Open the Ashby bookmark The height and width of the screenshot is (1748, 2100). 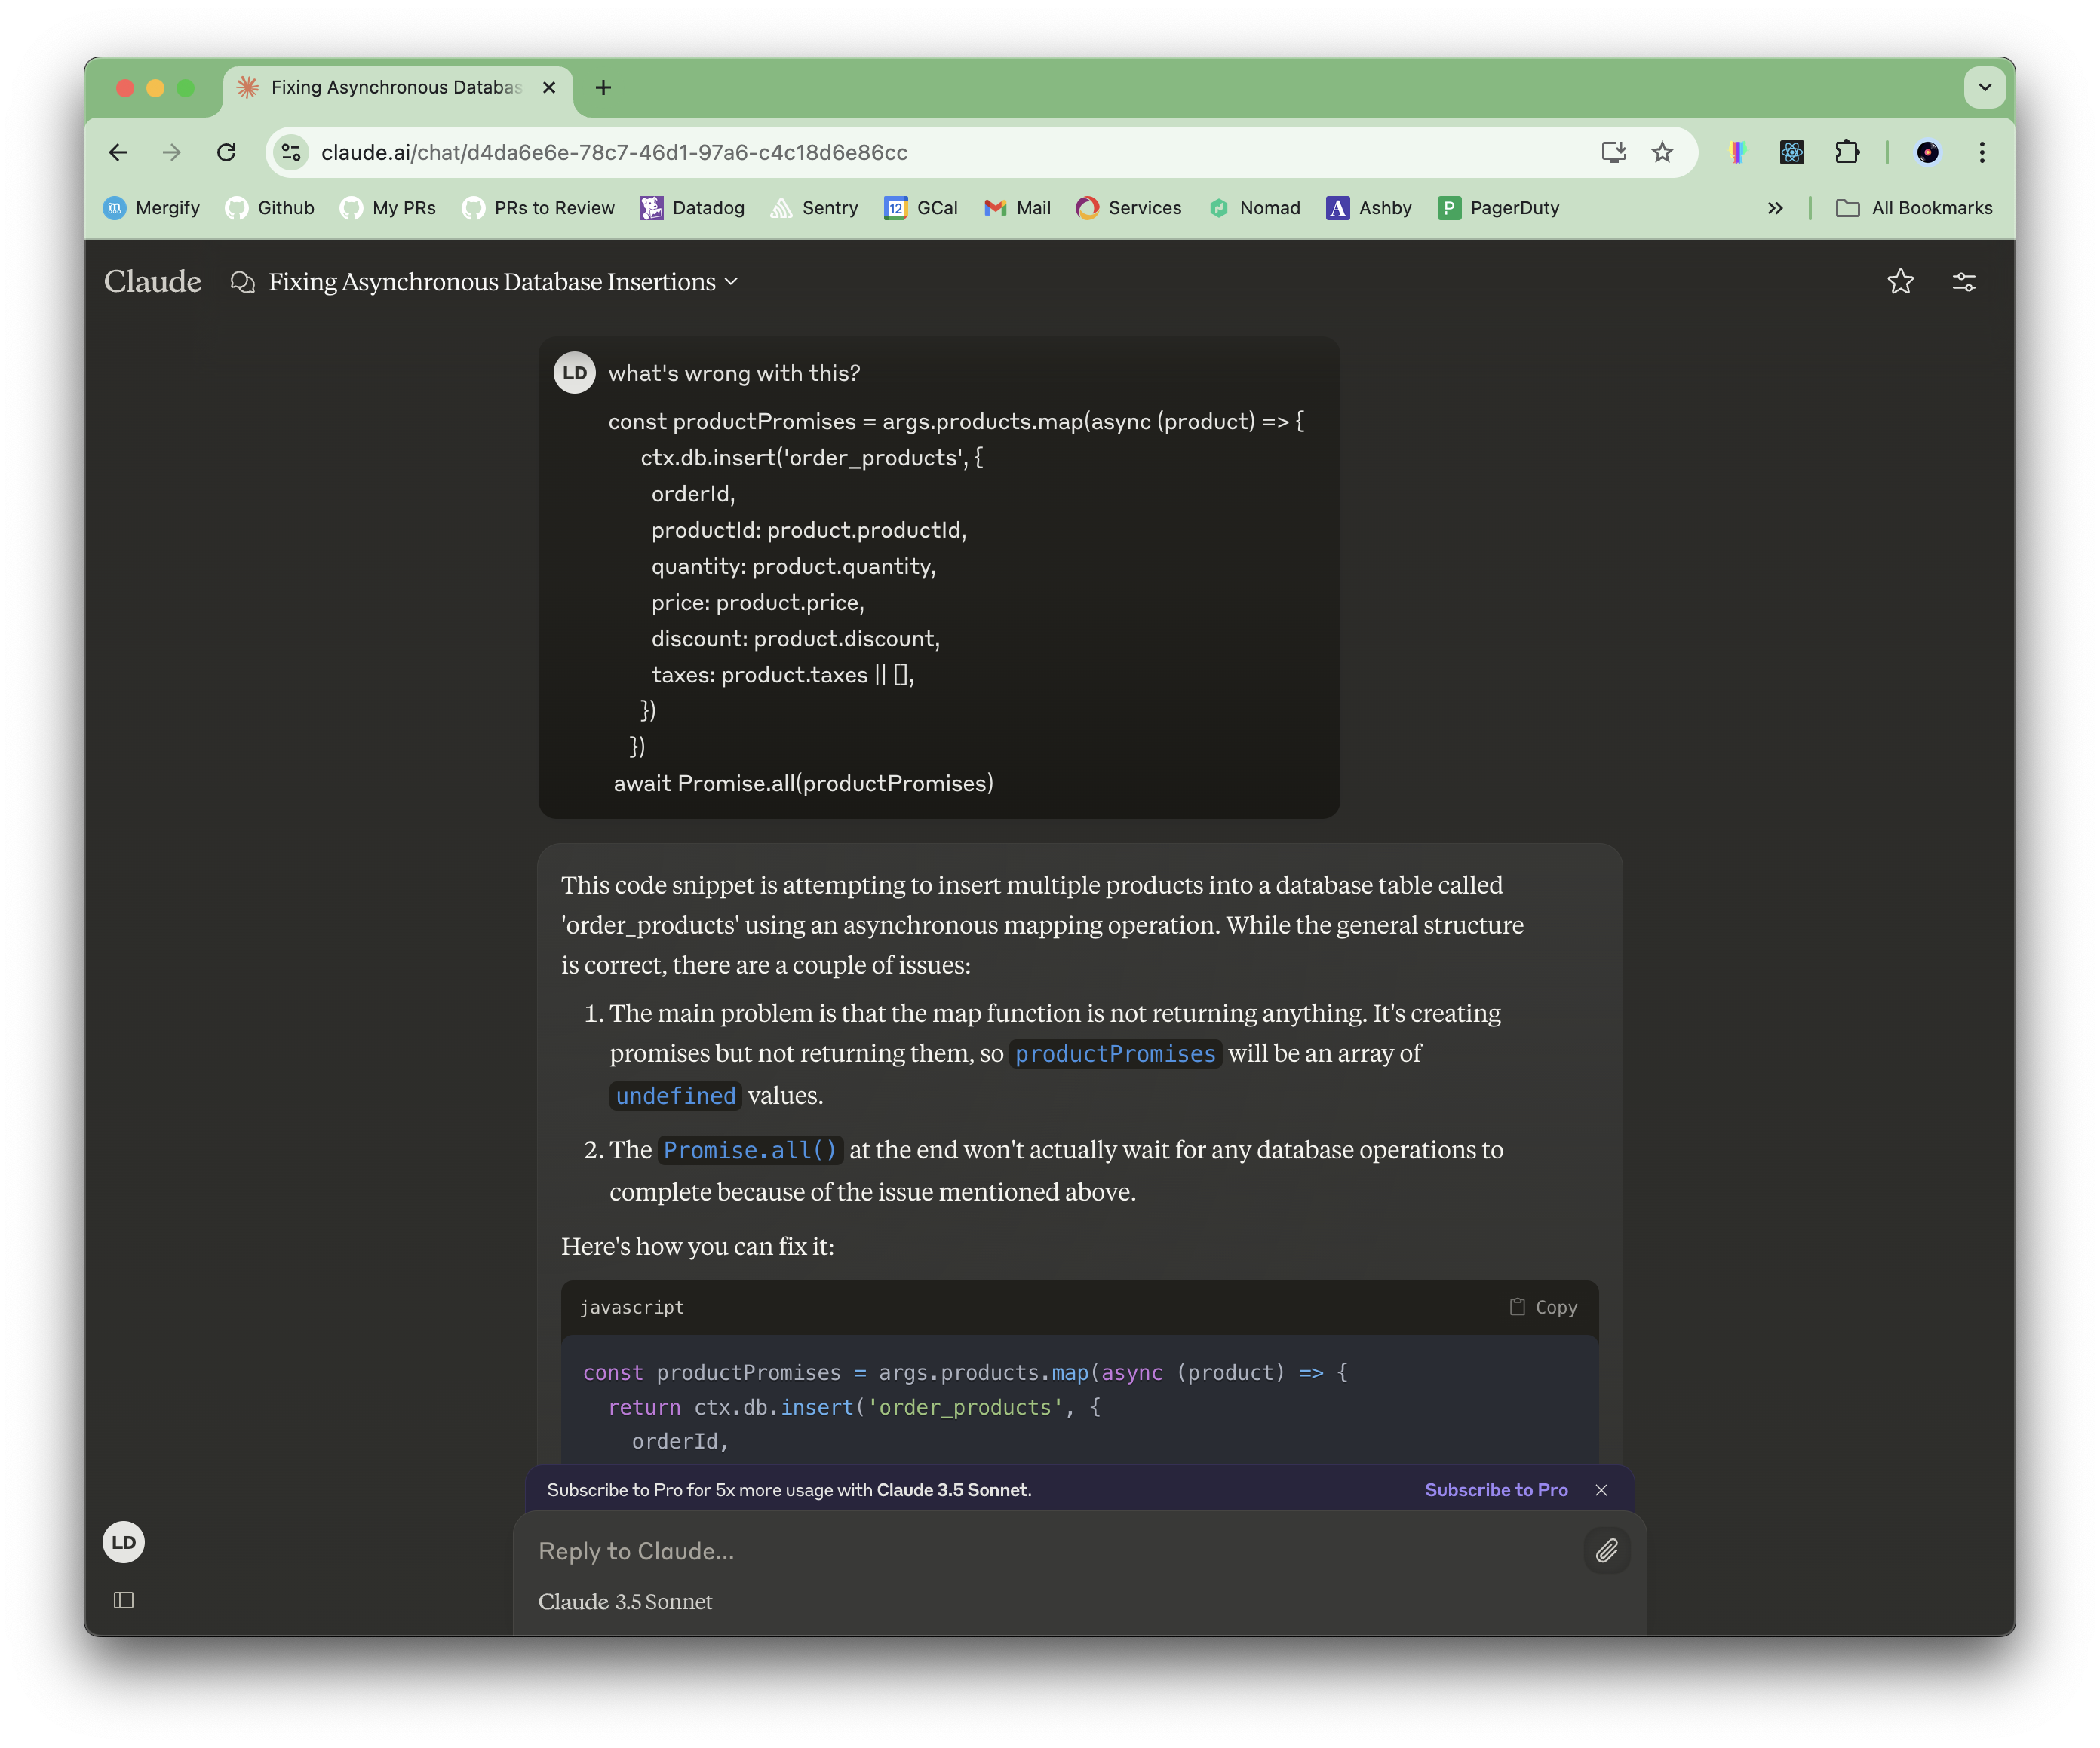click(x=1369, y=208)
